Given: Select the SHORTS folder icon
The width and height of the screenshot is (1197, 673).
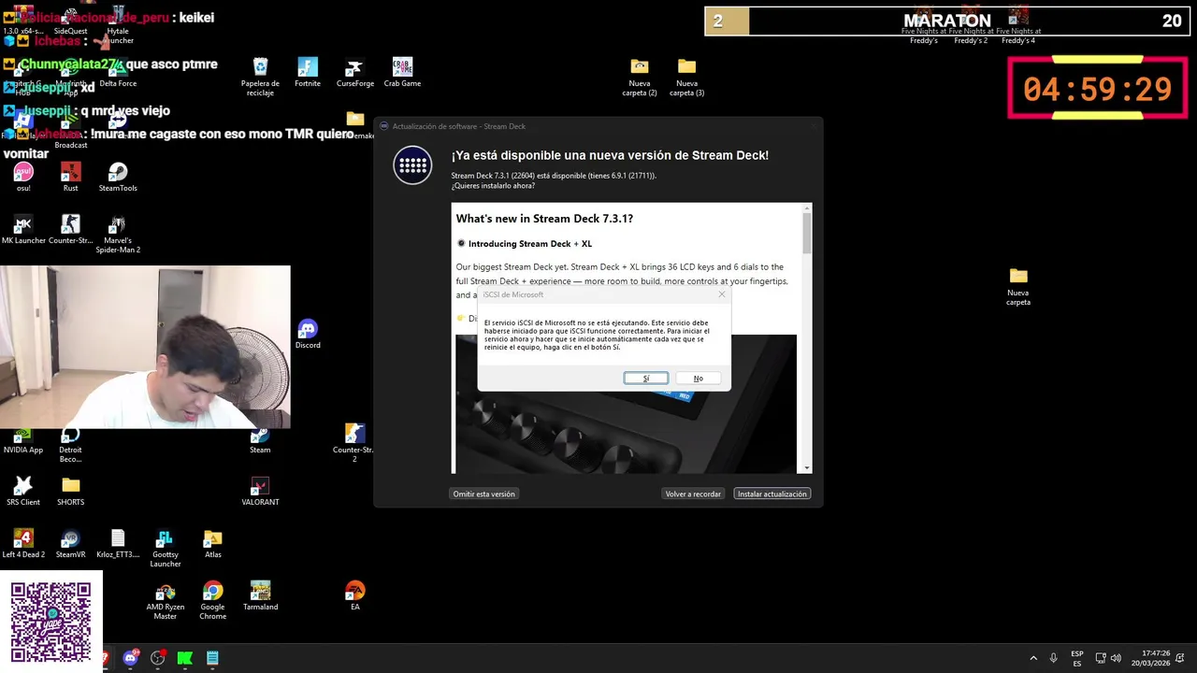Looking at the screenshot, I should (70, 491).
